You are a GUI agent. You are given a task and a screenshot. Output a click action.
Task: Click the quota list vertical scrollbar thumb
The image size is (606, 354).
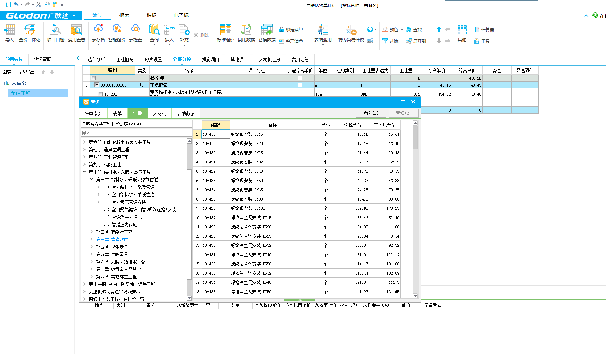pos(415,137)
